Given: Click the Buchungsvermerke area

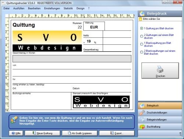Looking at the screenshot, I should (42, 101).
